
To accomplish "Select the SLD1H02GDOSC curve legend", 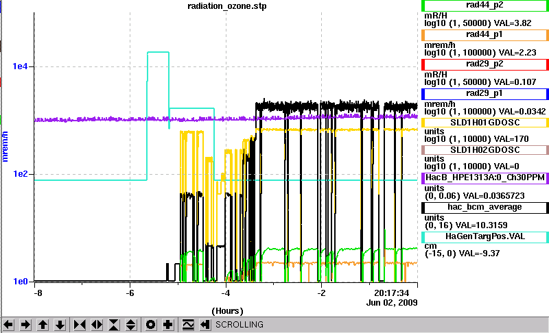I will point(485,150).
